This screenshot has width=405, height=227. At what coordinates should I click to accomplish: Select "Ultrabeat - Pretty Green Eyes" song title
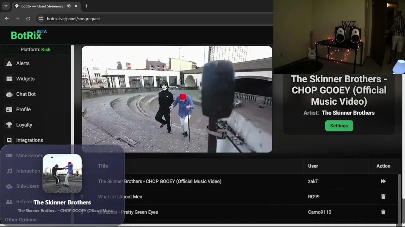[x=128, y=212]
